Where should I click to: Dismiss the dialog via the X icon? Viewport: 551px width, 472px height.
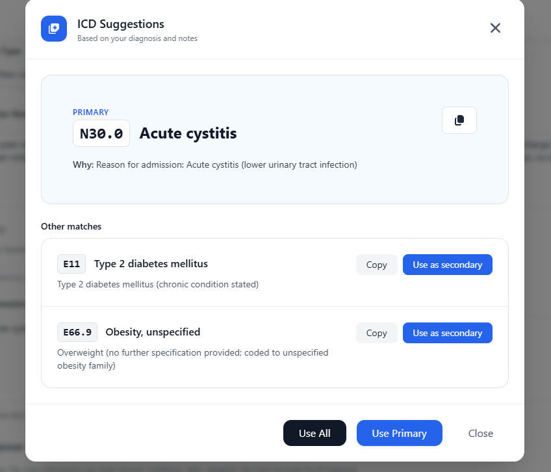pyautogui.click(x=495, y=28)
